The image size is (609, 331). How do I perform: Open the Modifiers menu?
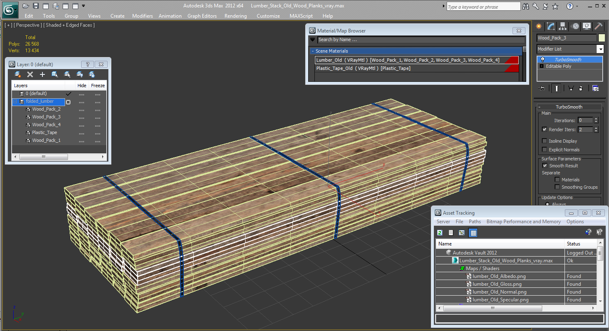click(x=143, y=16)
